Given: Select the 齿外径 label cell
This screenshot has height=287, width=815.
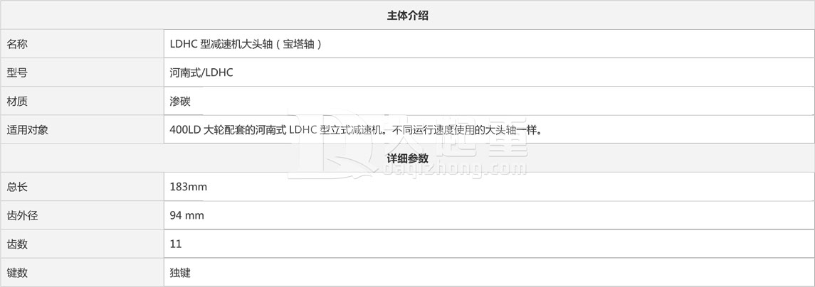Looking at the screenshot, I should pyautogui.click(x=82, y=215).
